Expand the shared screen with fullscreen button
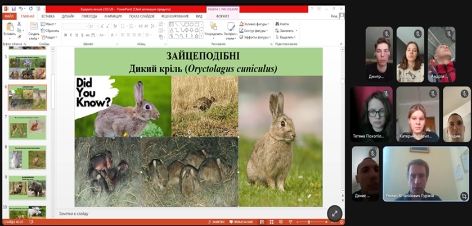This screenshot has width=472, height=226. click(x=334, y=213)
